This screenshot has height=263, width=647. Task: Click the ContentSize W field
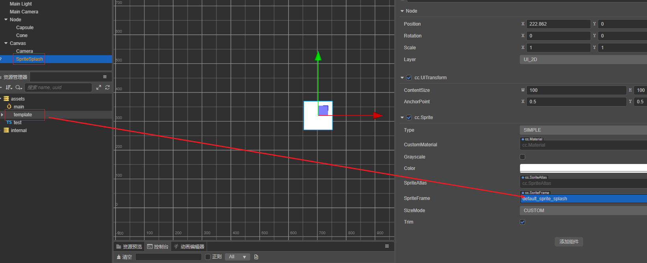576,90
